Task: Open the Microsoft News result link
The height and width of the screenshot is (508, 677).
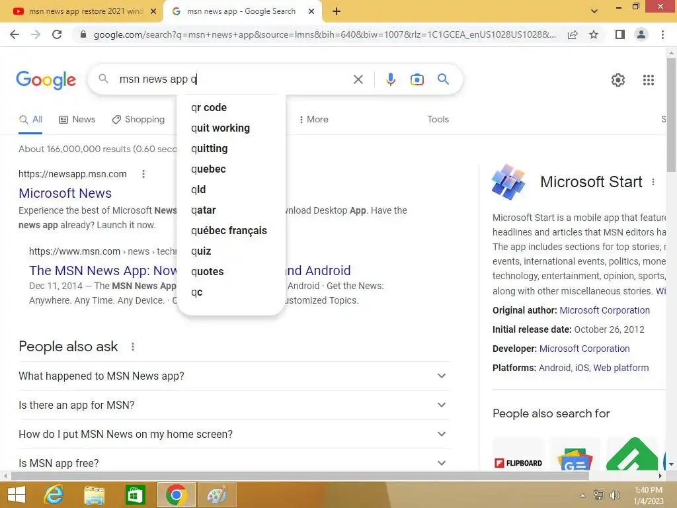Action: click(x=65, y=193)
